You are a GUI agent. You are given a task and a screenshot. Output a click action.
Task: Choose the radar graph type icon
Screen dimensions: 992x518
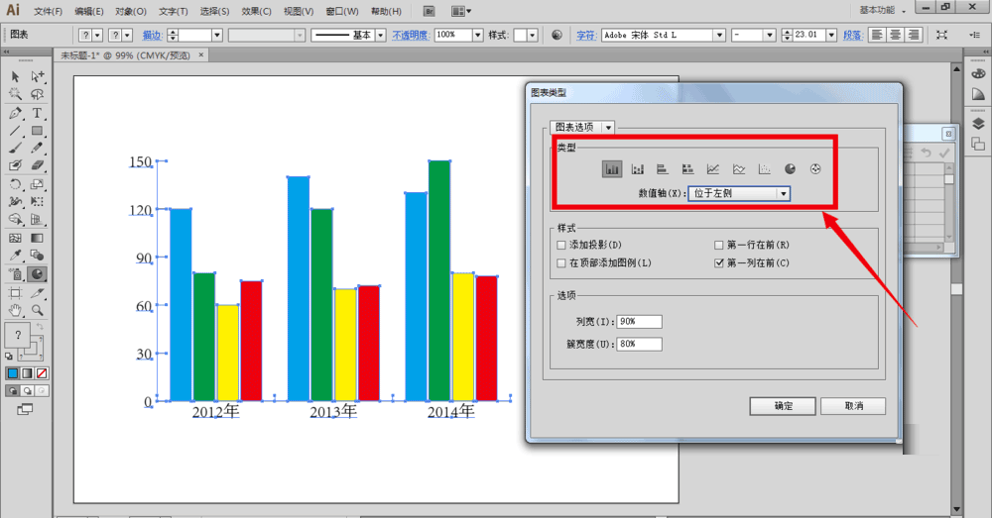(815, 168)
